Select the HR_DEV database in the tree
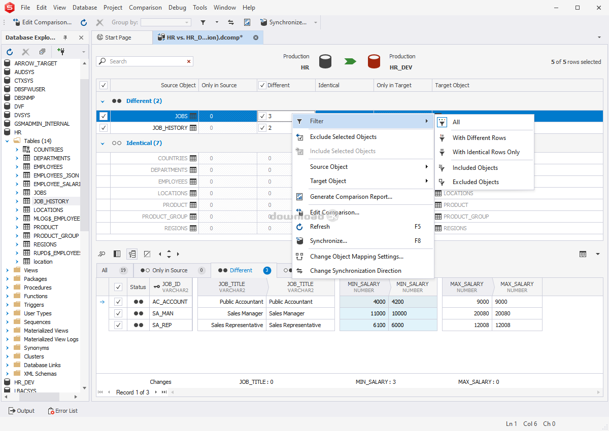This screenshot has height=431, width=609. point(24,382)
